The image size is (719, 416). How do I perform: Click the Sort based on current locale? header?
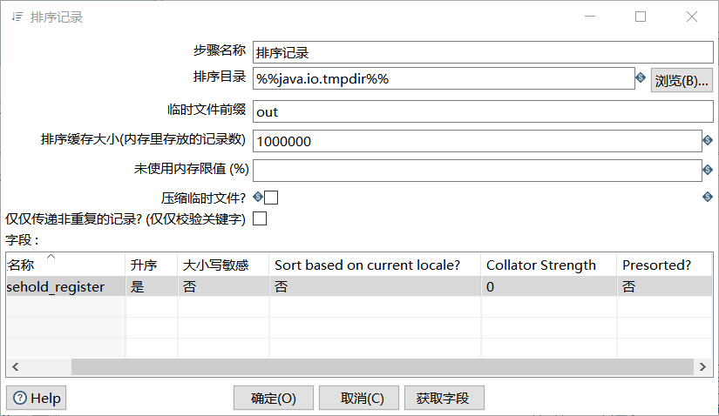[x=375, y=265]
